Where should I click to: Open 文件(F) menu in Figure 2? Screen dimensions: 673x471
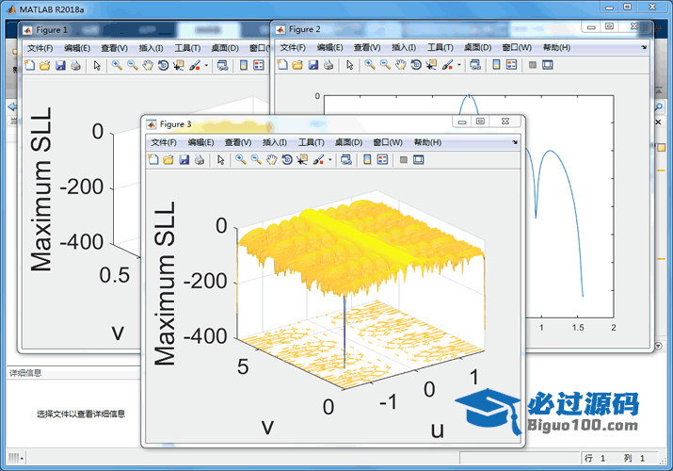click(x=293, y=47)
